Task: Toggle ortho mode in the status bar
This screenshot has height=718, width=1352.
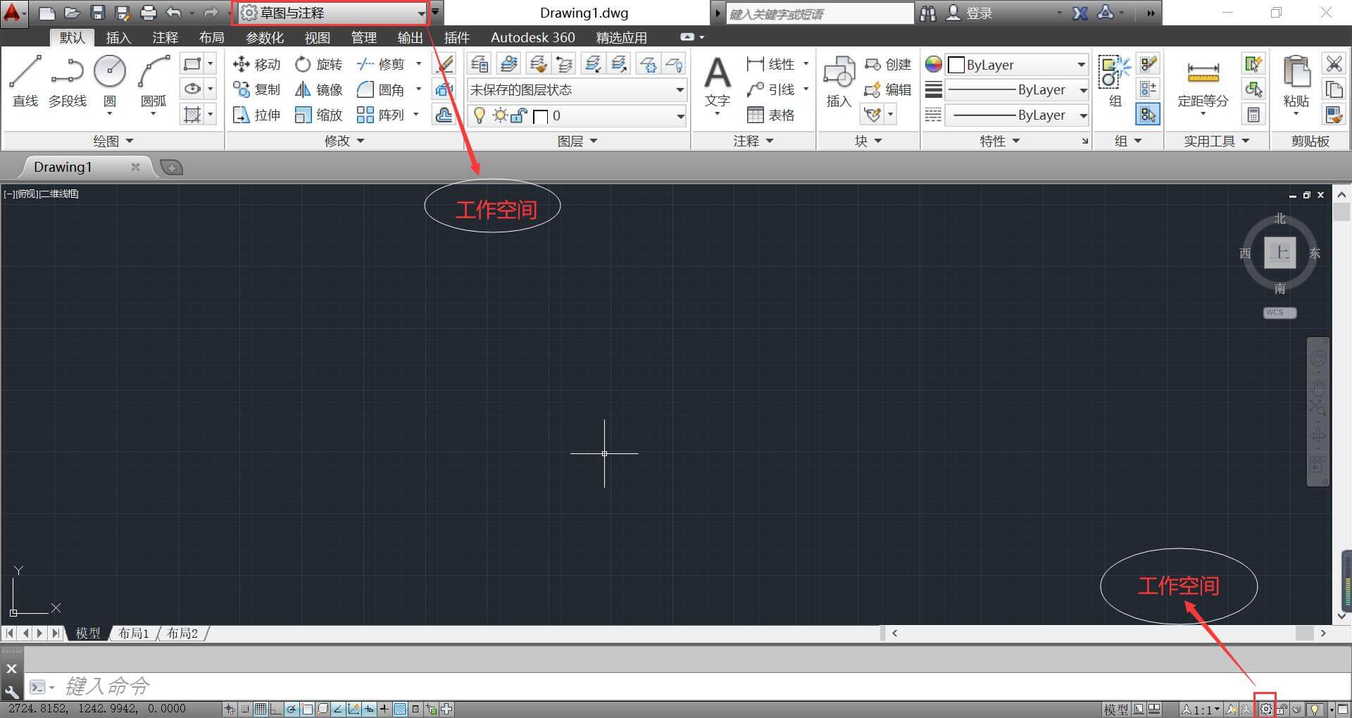Action: tap(276, 709)
